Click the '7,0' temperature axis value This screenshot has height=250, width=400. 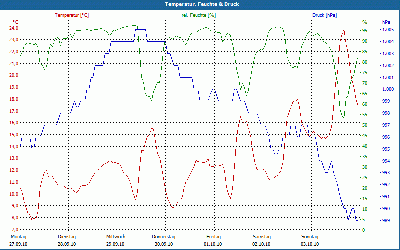click(x=14, y=229)
